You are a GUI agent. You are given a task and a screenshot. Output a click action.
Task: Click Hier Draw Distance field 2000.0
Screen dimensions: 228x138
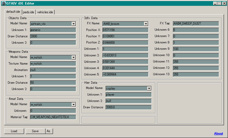[x=129, y=107]
